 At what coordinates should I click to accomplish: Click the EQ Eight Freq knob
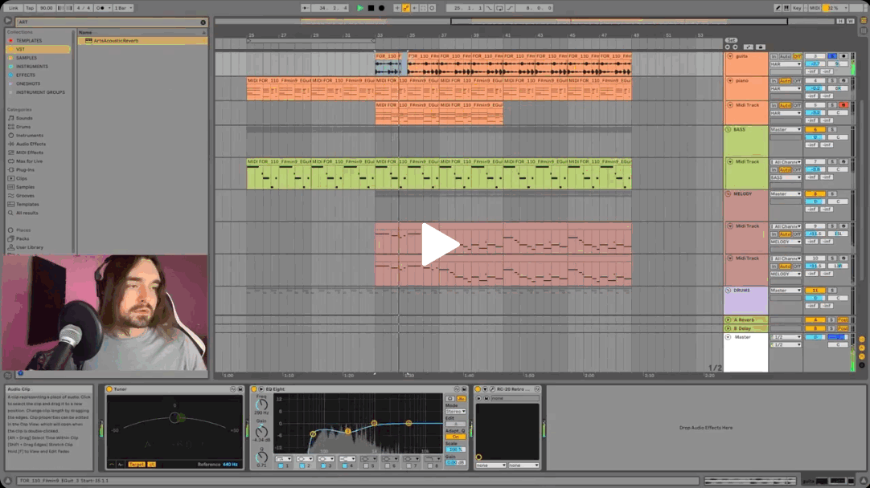click(x=261, y=406)
